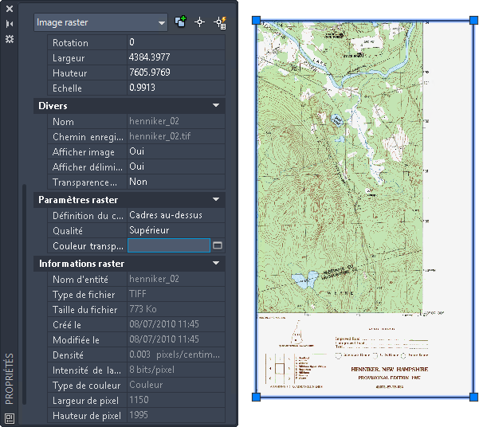The width and height of the screenshot is (479, 427).
Task: Open Quick Select with lightning icon
Action: (x=220, y=22)
